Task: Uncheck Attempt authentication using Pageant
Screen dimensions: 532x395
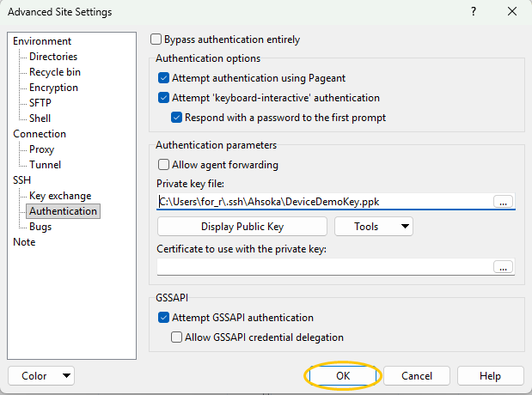Action: [163, 78]
